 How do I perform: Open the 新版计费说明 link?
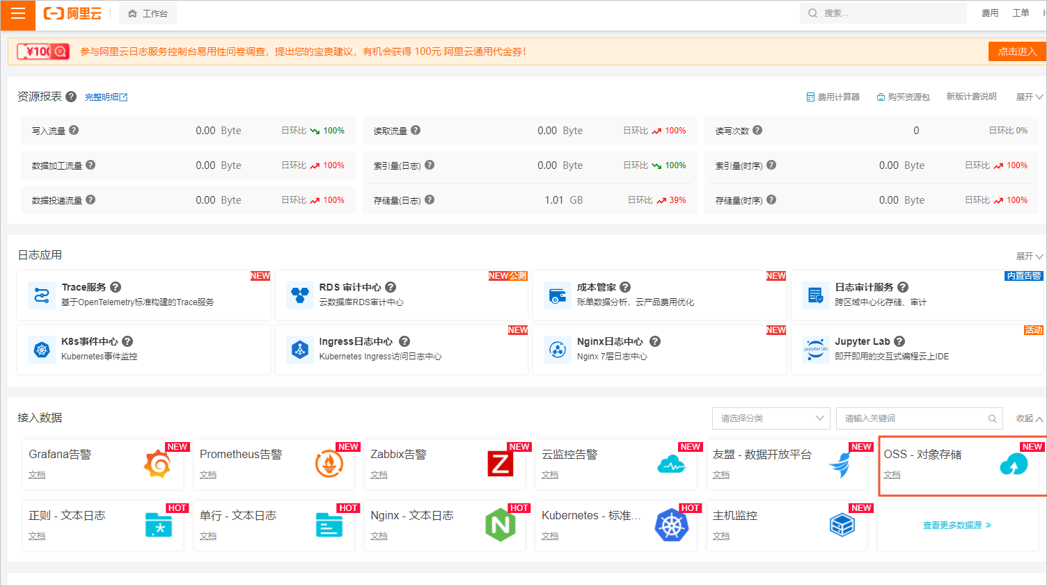coord(971,97)
